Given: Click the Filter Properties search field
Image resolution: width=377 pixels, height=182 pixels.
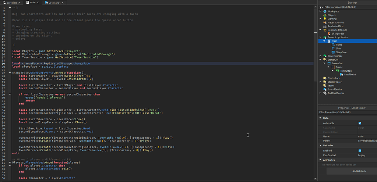Looking at the screenshot, I should click(x=346, y=112).
